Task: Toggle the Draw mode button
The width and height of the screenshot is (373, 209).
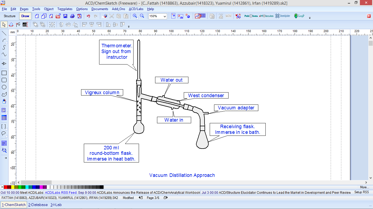Action: (x=25, y=16)
